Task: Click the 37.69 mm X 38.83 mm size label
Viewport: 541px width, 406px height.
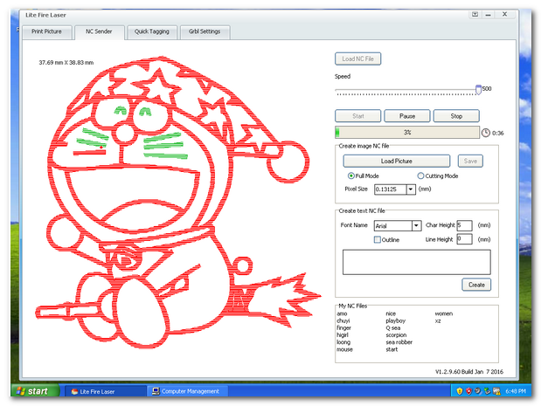Action: tap(66, 63)
